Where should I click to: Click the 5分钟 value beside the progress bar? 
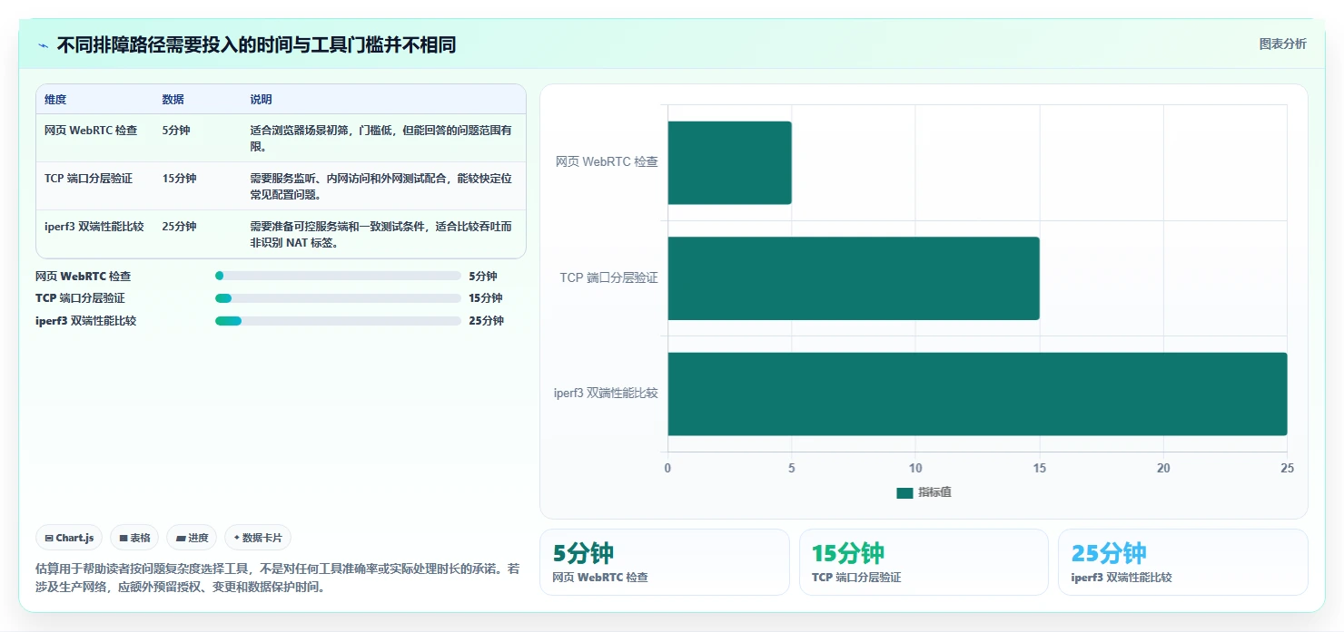click(483, 277)
